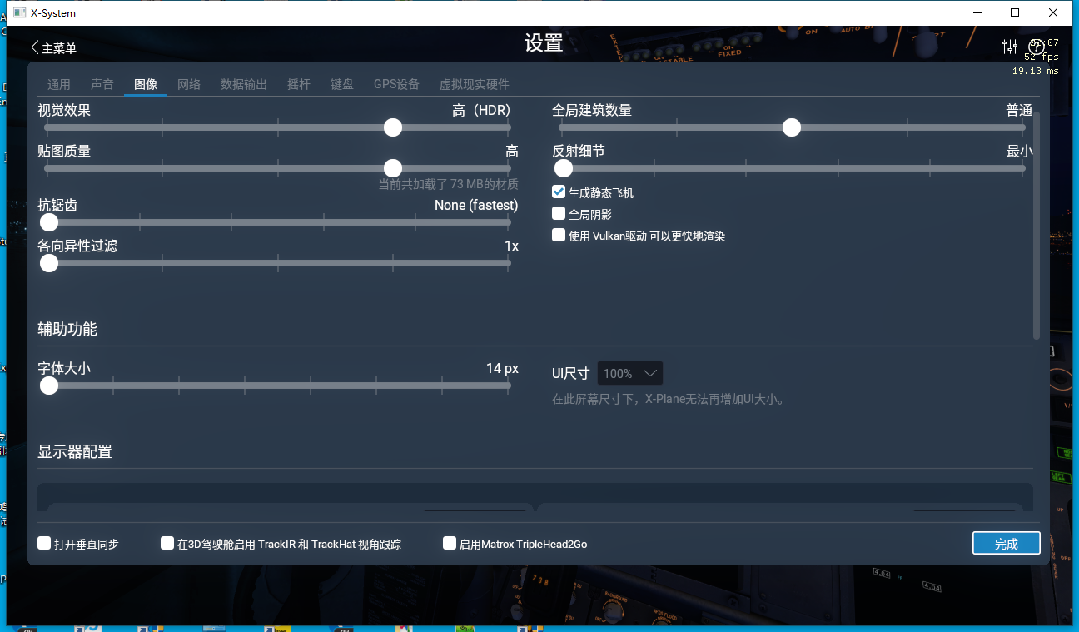Enable 使用 Vulkan驱动 checkbox
The image size is (1079, 632).
point(559,236)
